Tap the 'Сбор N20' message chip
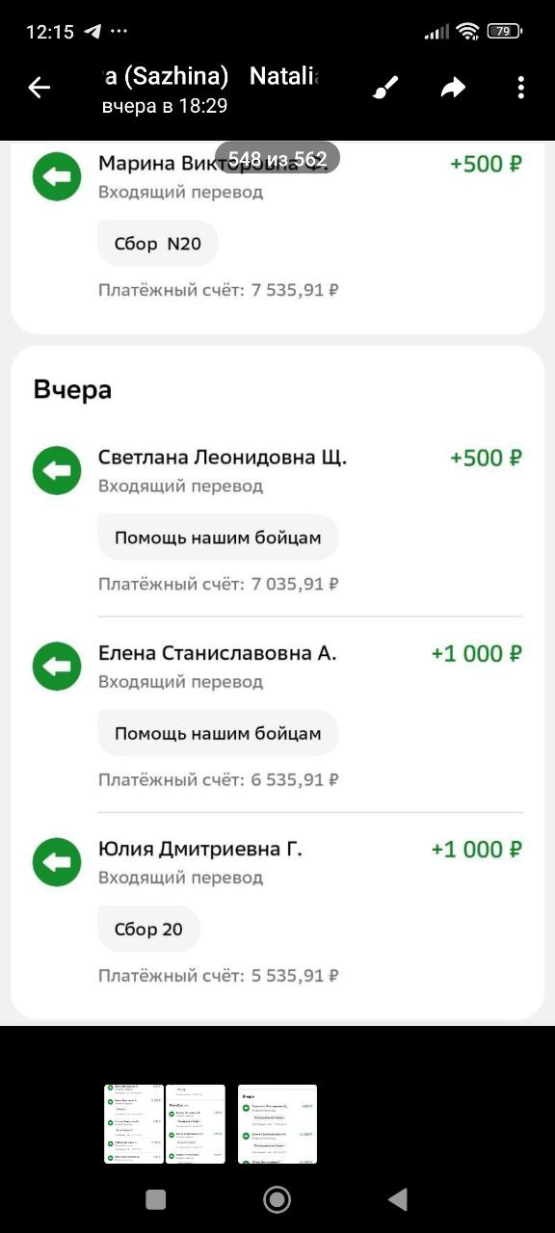This screenshot has width=555, height=1233. coord(158,244)
